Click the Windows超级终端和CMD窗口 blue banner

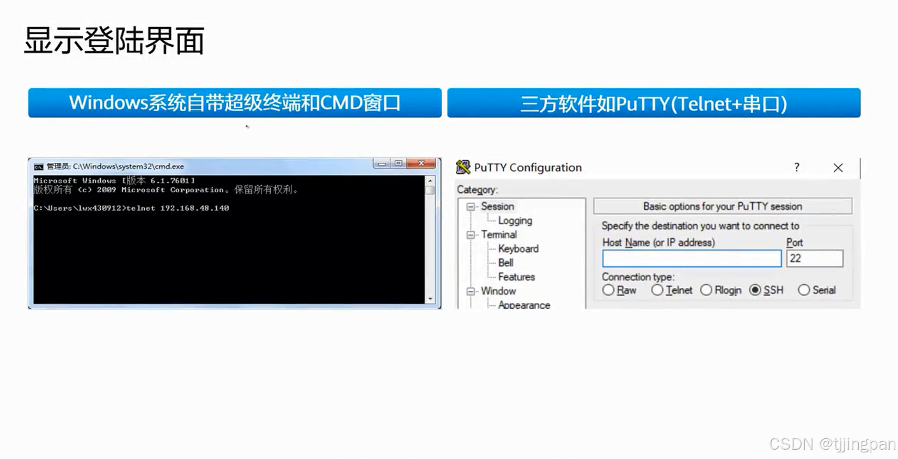(x=235, y=103)
